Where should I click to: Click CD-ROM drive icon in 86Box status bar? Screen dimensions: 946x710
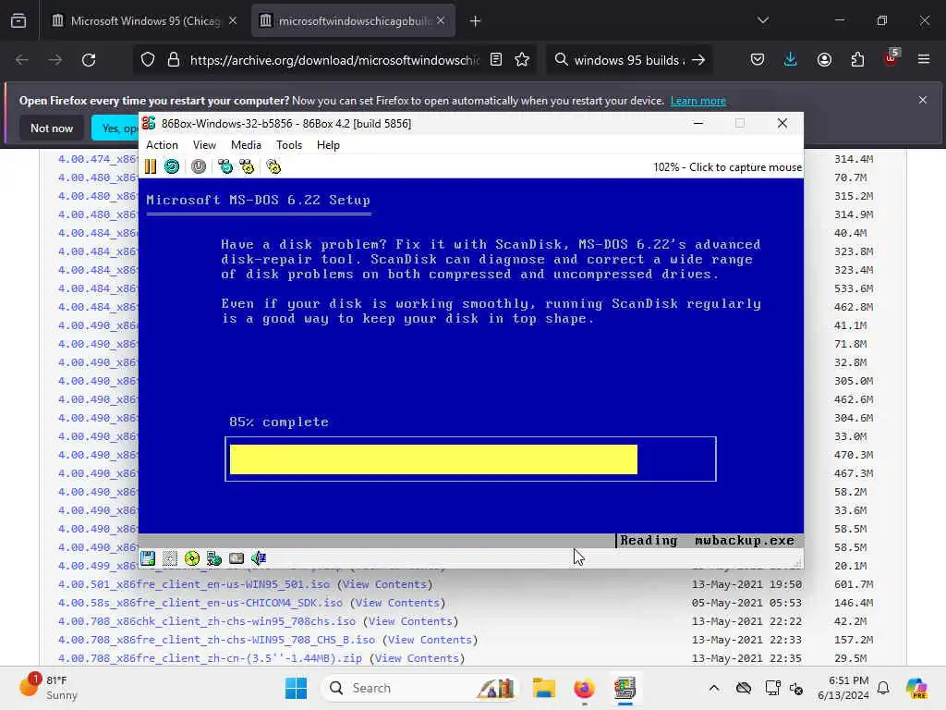192,558
